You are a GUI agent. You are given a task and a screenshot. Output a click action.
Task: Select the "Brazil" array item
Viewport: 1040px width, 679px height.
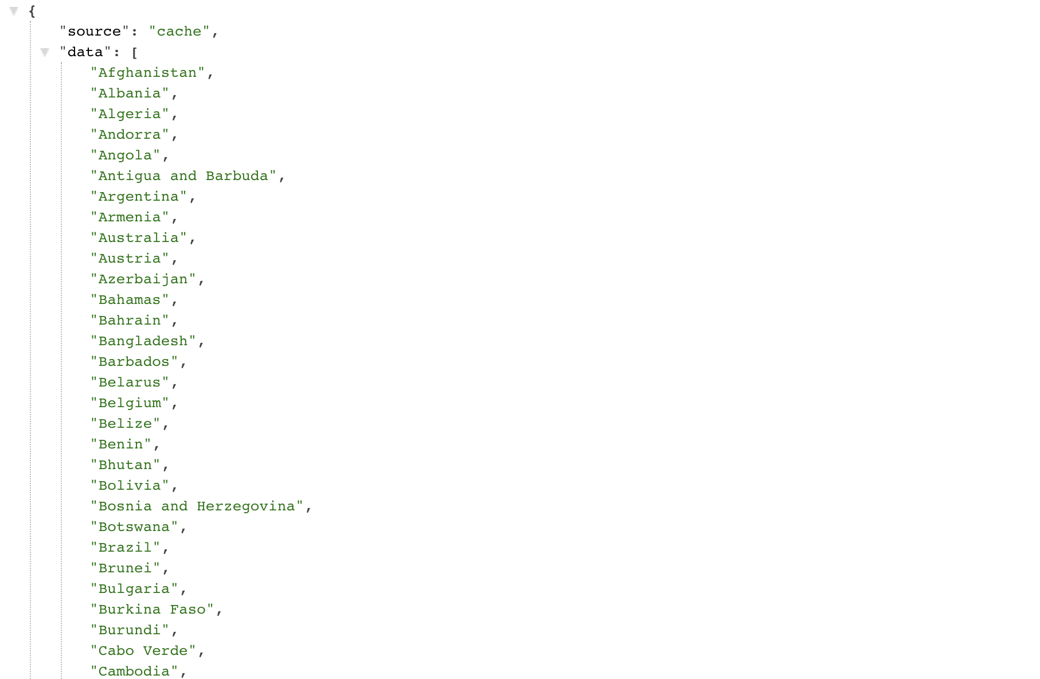[126, 548]
